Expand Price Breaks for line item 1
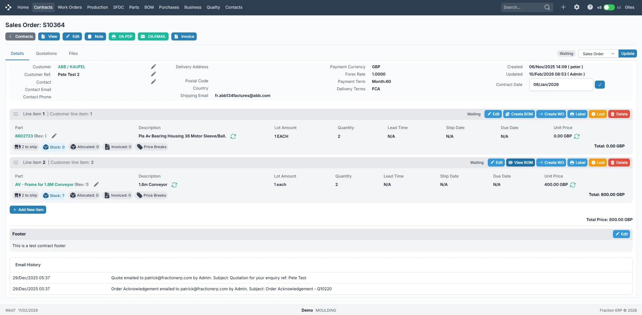 (x=152, y=147)
